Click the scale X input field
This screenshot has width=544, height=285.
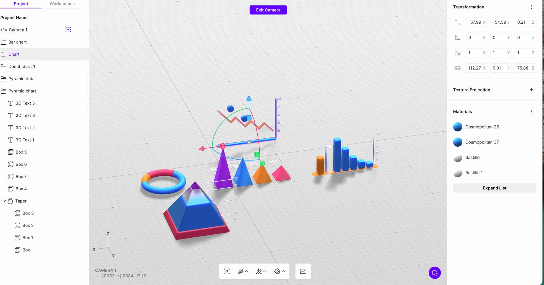[x=477, y=53]
